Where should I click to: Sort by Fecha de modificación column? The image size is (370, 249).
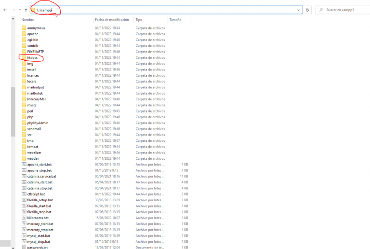coord(112,20)
